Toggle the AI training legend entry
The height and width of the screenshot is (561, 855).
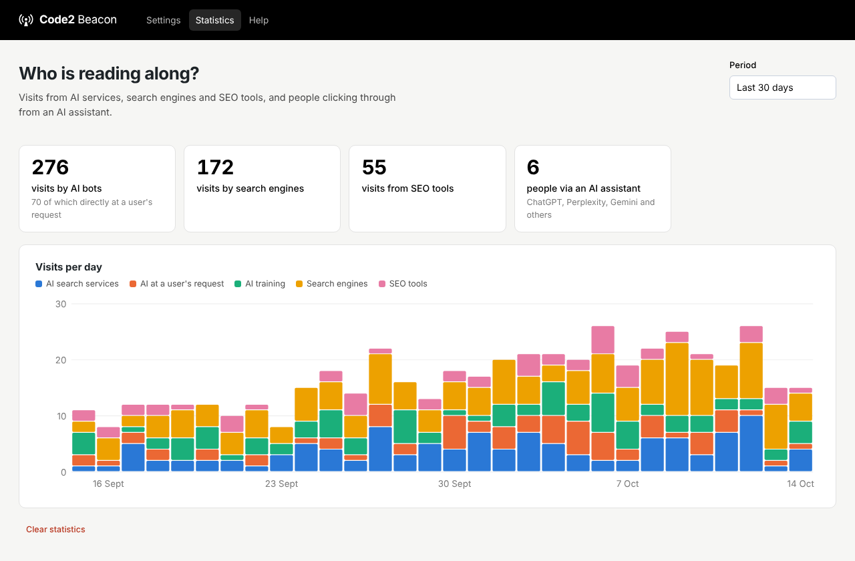[x=260, y=284]
